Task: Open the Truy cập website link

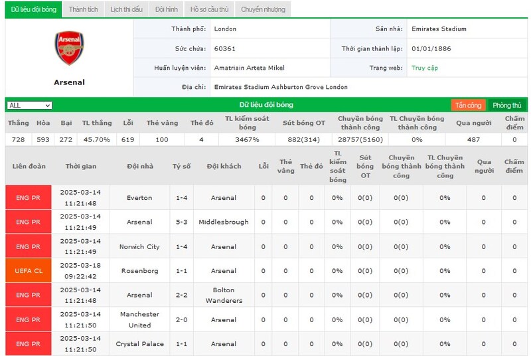Action: (424, 68)
